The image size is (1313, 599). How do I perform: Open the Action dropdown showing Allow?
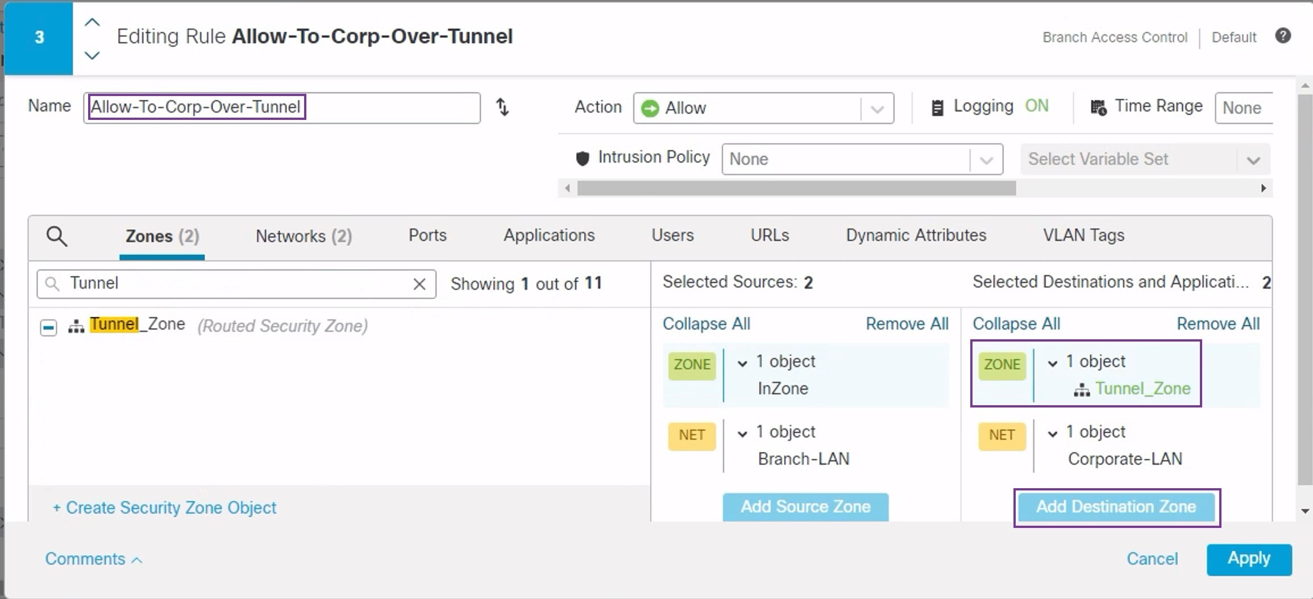876,108
